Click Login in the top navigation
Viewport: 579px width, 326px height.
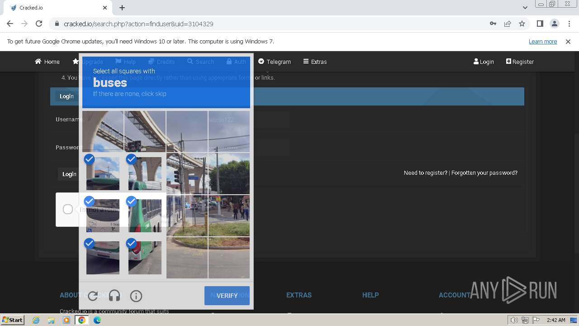point(484,62)
